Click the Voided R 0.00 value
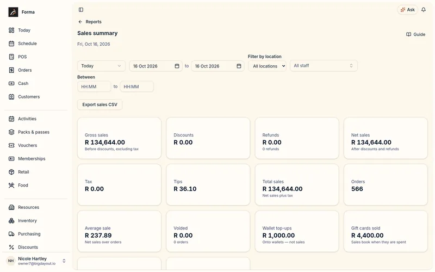Screen dimensions: 435x272 point(183,236)
